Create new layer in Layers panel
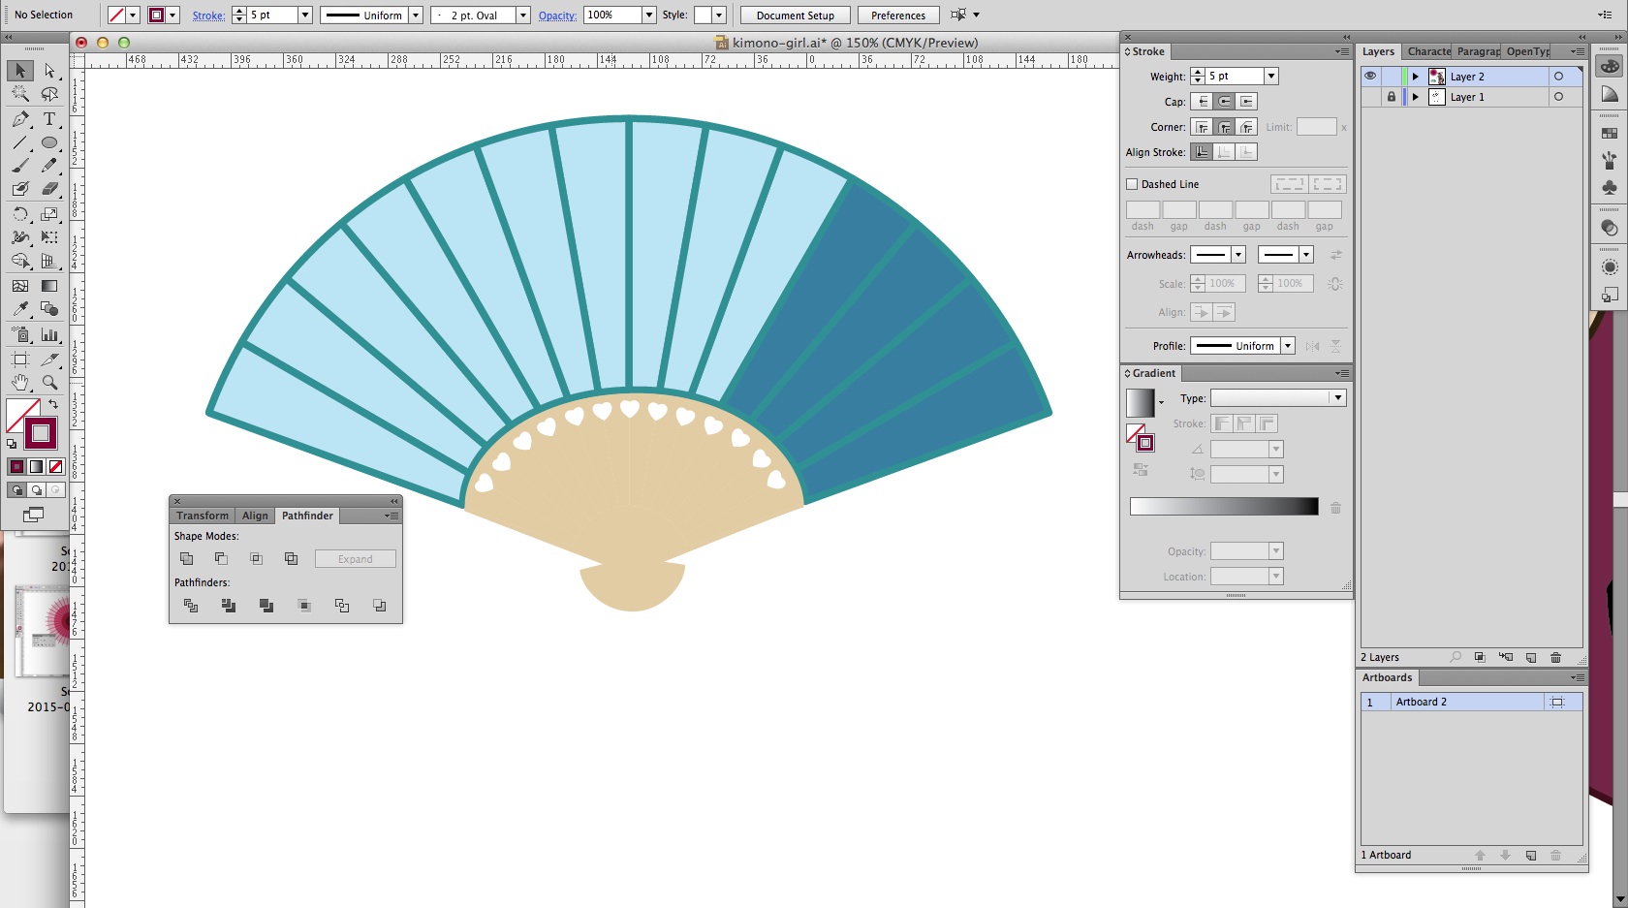1628x908 pixels. [1531, 657]
